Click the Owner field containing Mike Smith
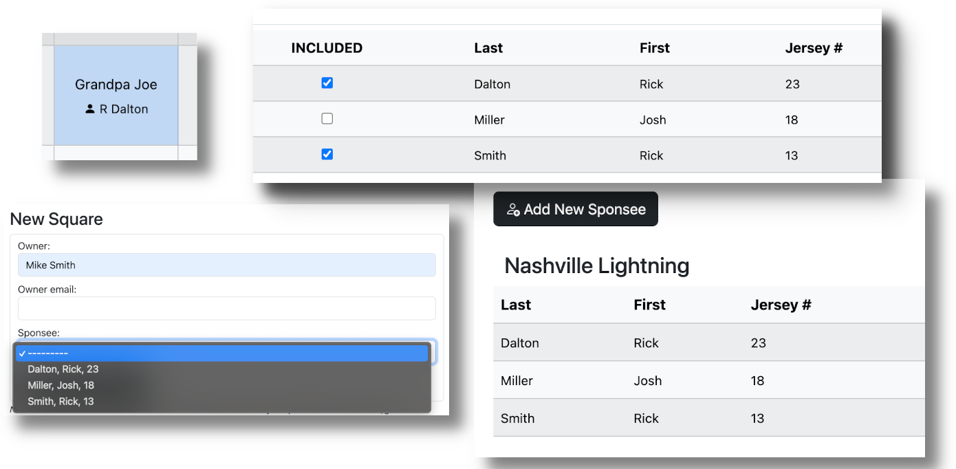Viewport: 956px width, 469px height. pos(226,265)
